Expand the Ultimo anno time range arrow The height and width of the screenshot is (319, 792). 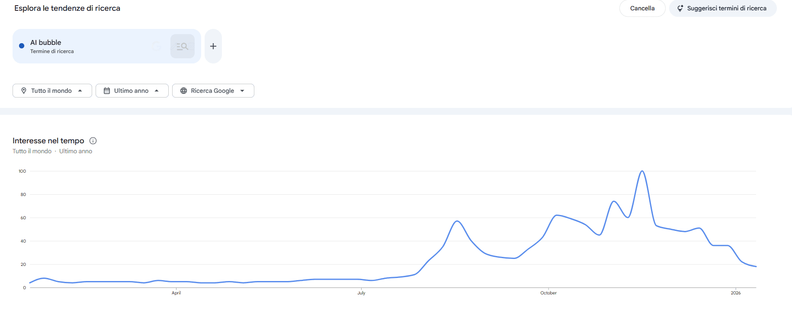click(157, 91)
